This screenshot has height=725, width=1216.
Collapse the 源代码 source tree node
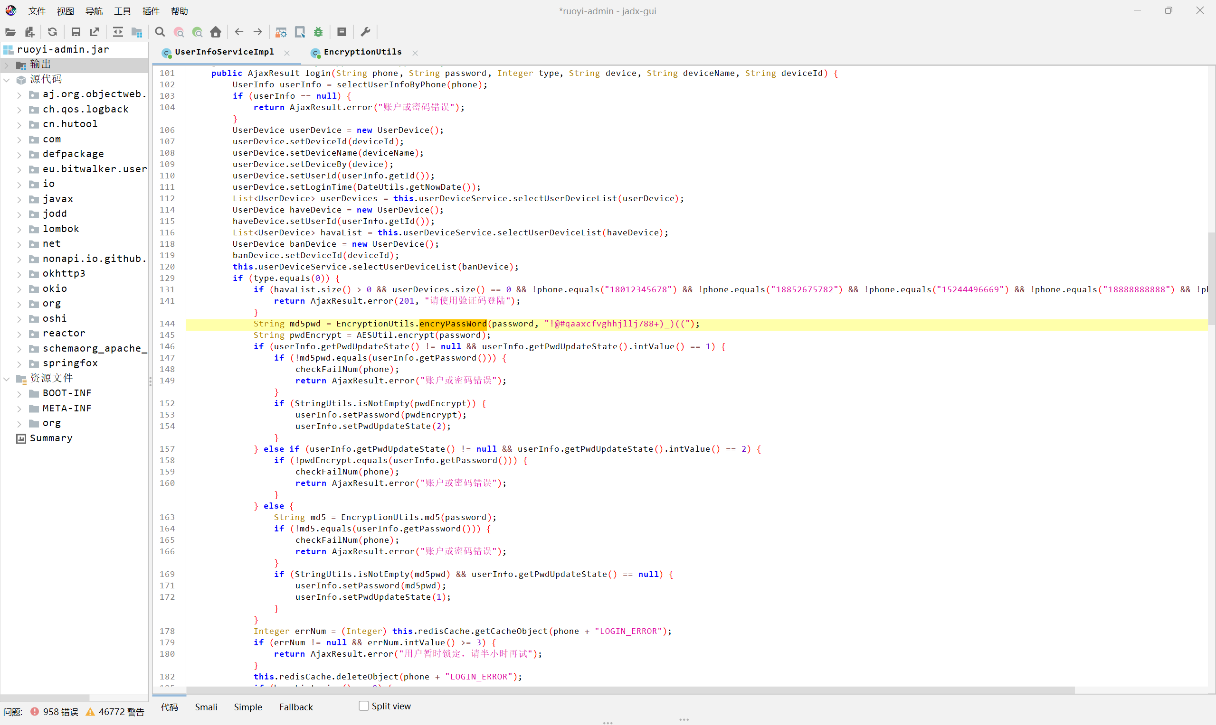click(x=7, y=80)
